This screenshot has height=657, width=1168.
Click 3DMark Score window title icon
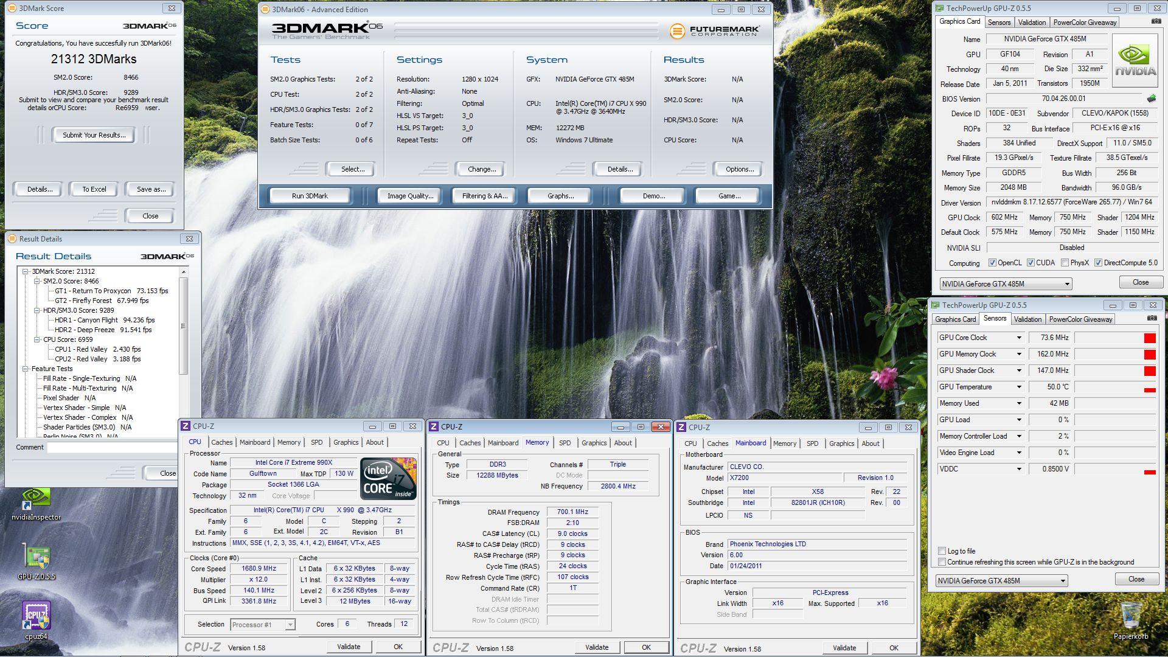12,9
